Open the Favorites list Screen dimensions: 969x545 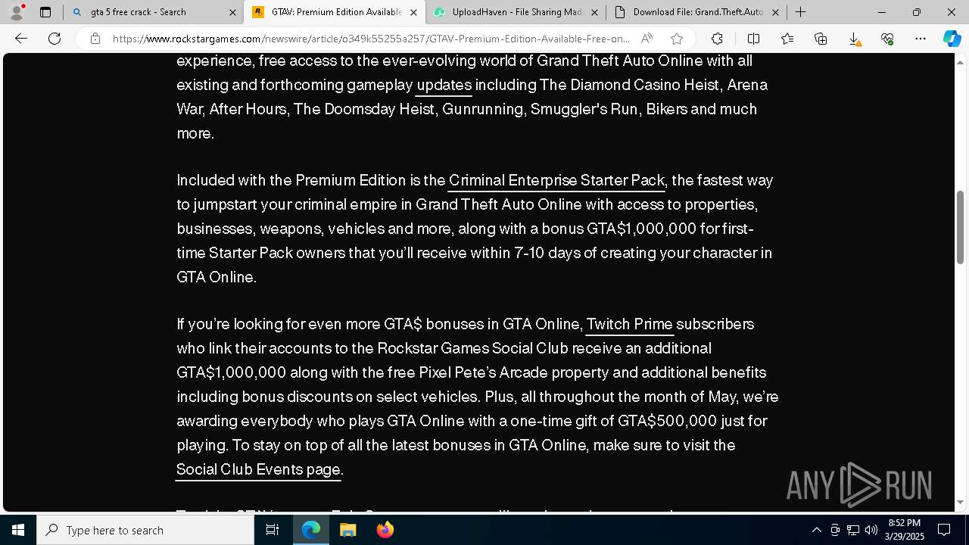coord(787,39)
